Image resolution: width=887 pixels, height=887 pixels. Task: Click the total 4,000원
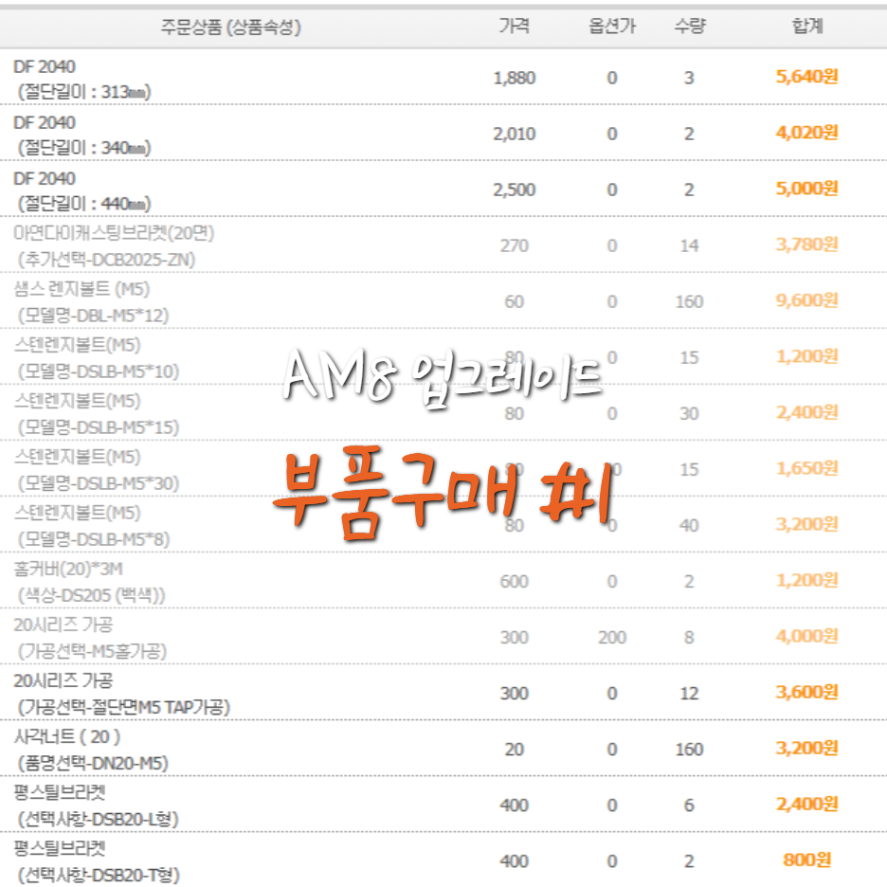click(x=806, y=637)
